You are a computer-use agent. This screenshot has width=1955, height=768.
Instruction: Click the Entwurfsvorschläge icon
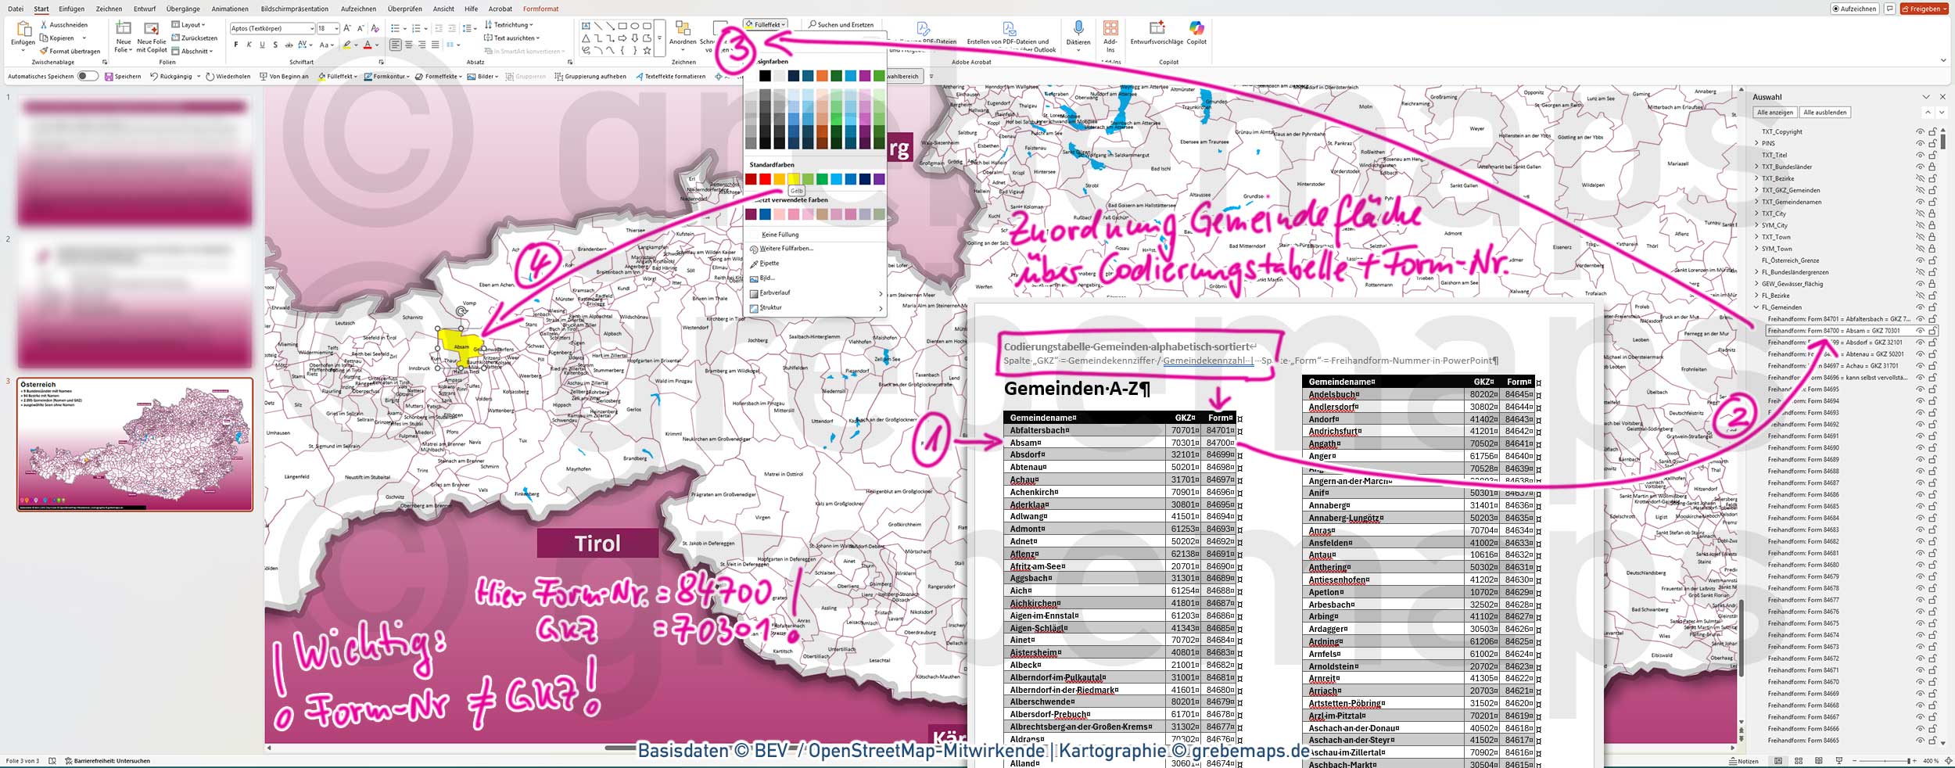1157,29
